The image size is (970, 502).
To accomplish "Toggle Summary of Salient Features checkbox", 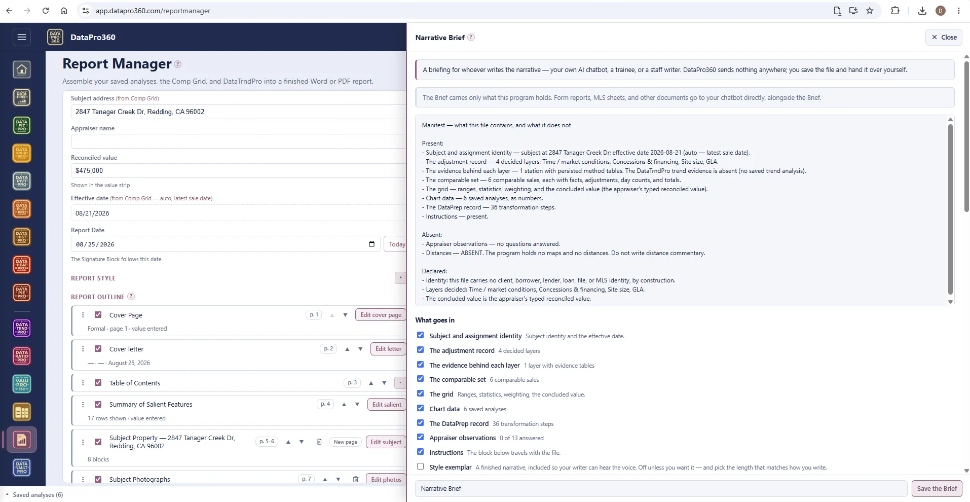I will (98, 404).
